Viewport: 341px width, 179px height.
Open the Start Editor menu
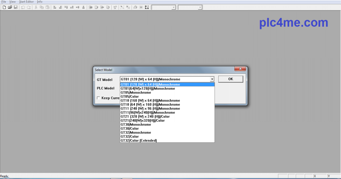(x=26, y=2)
